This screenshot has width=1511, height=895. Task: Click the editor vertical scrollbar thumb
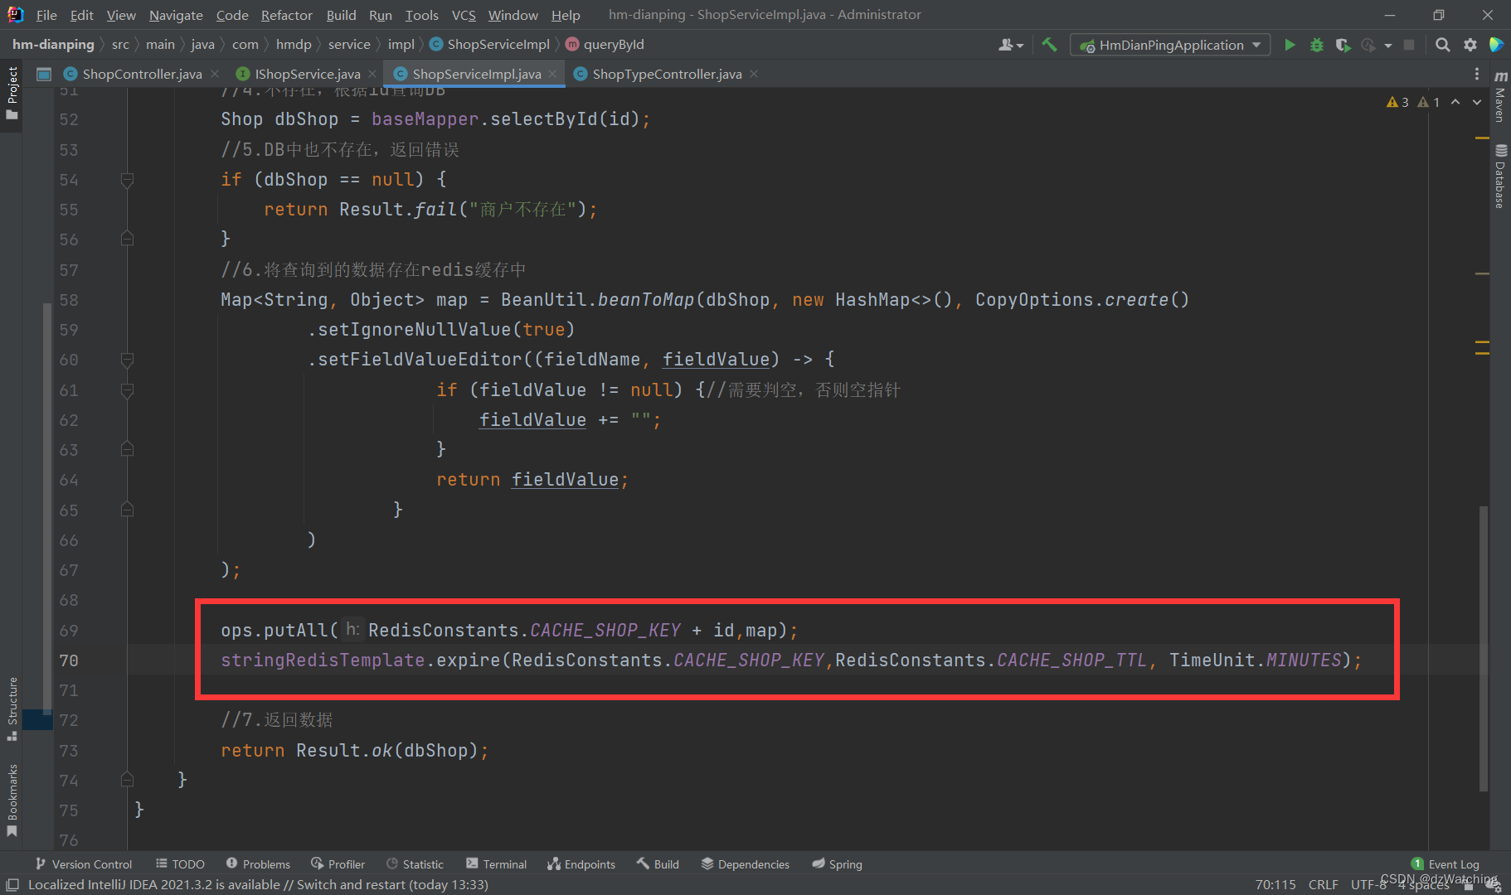click(1484, 648)
